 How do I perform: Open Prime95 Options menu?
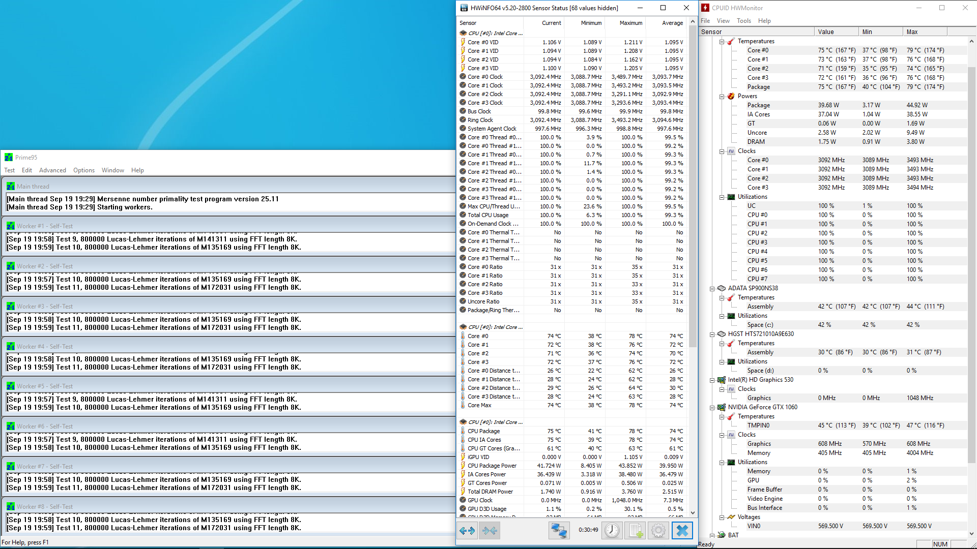[84, 170]
